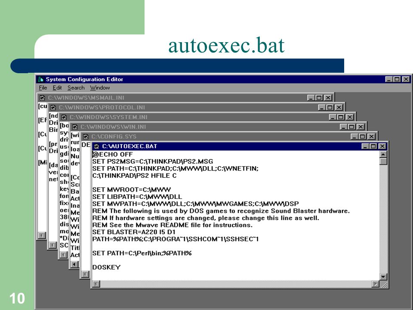The width and height of the screenshot is (413, 310).
Task: Click left scroll arrow in CONFIG.SYS window
Action: click(85, 274)
